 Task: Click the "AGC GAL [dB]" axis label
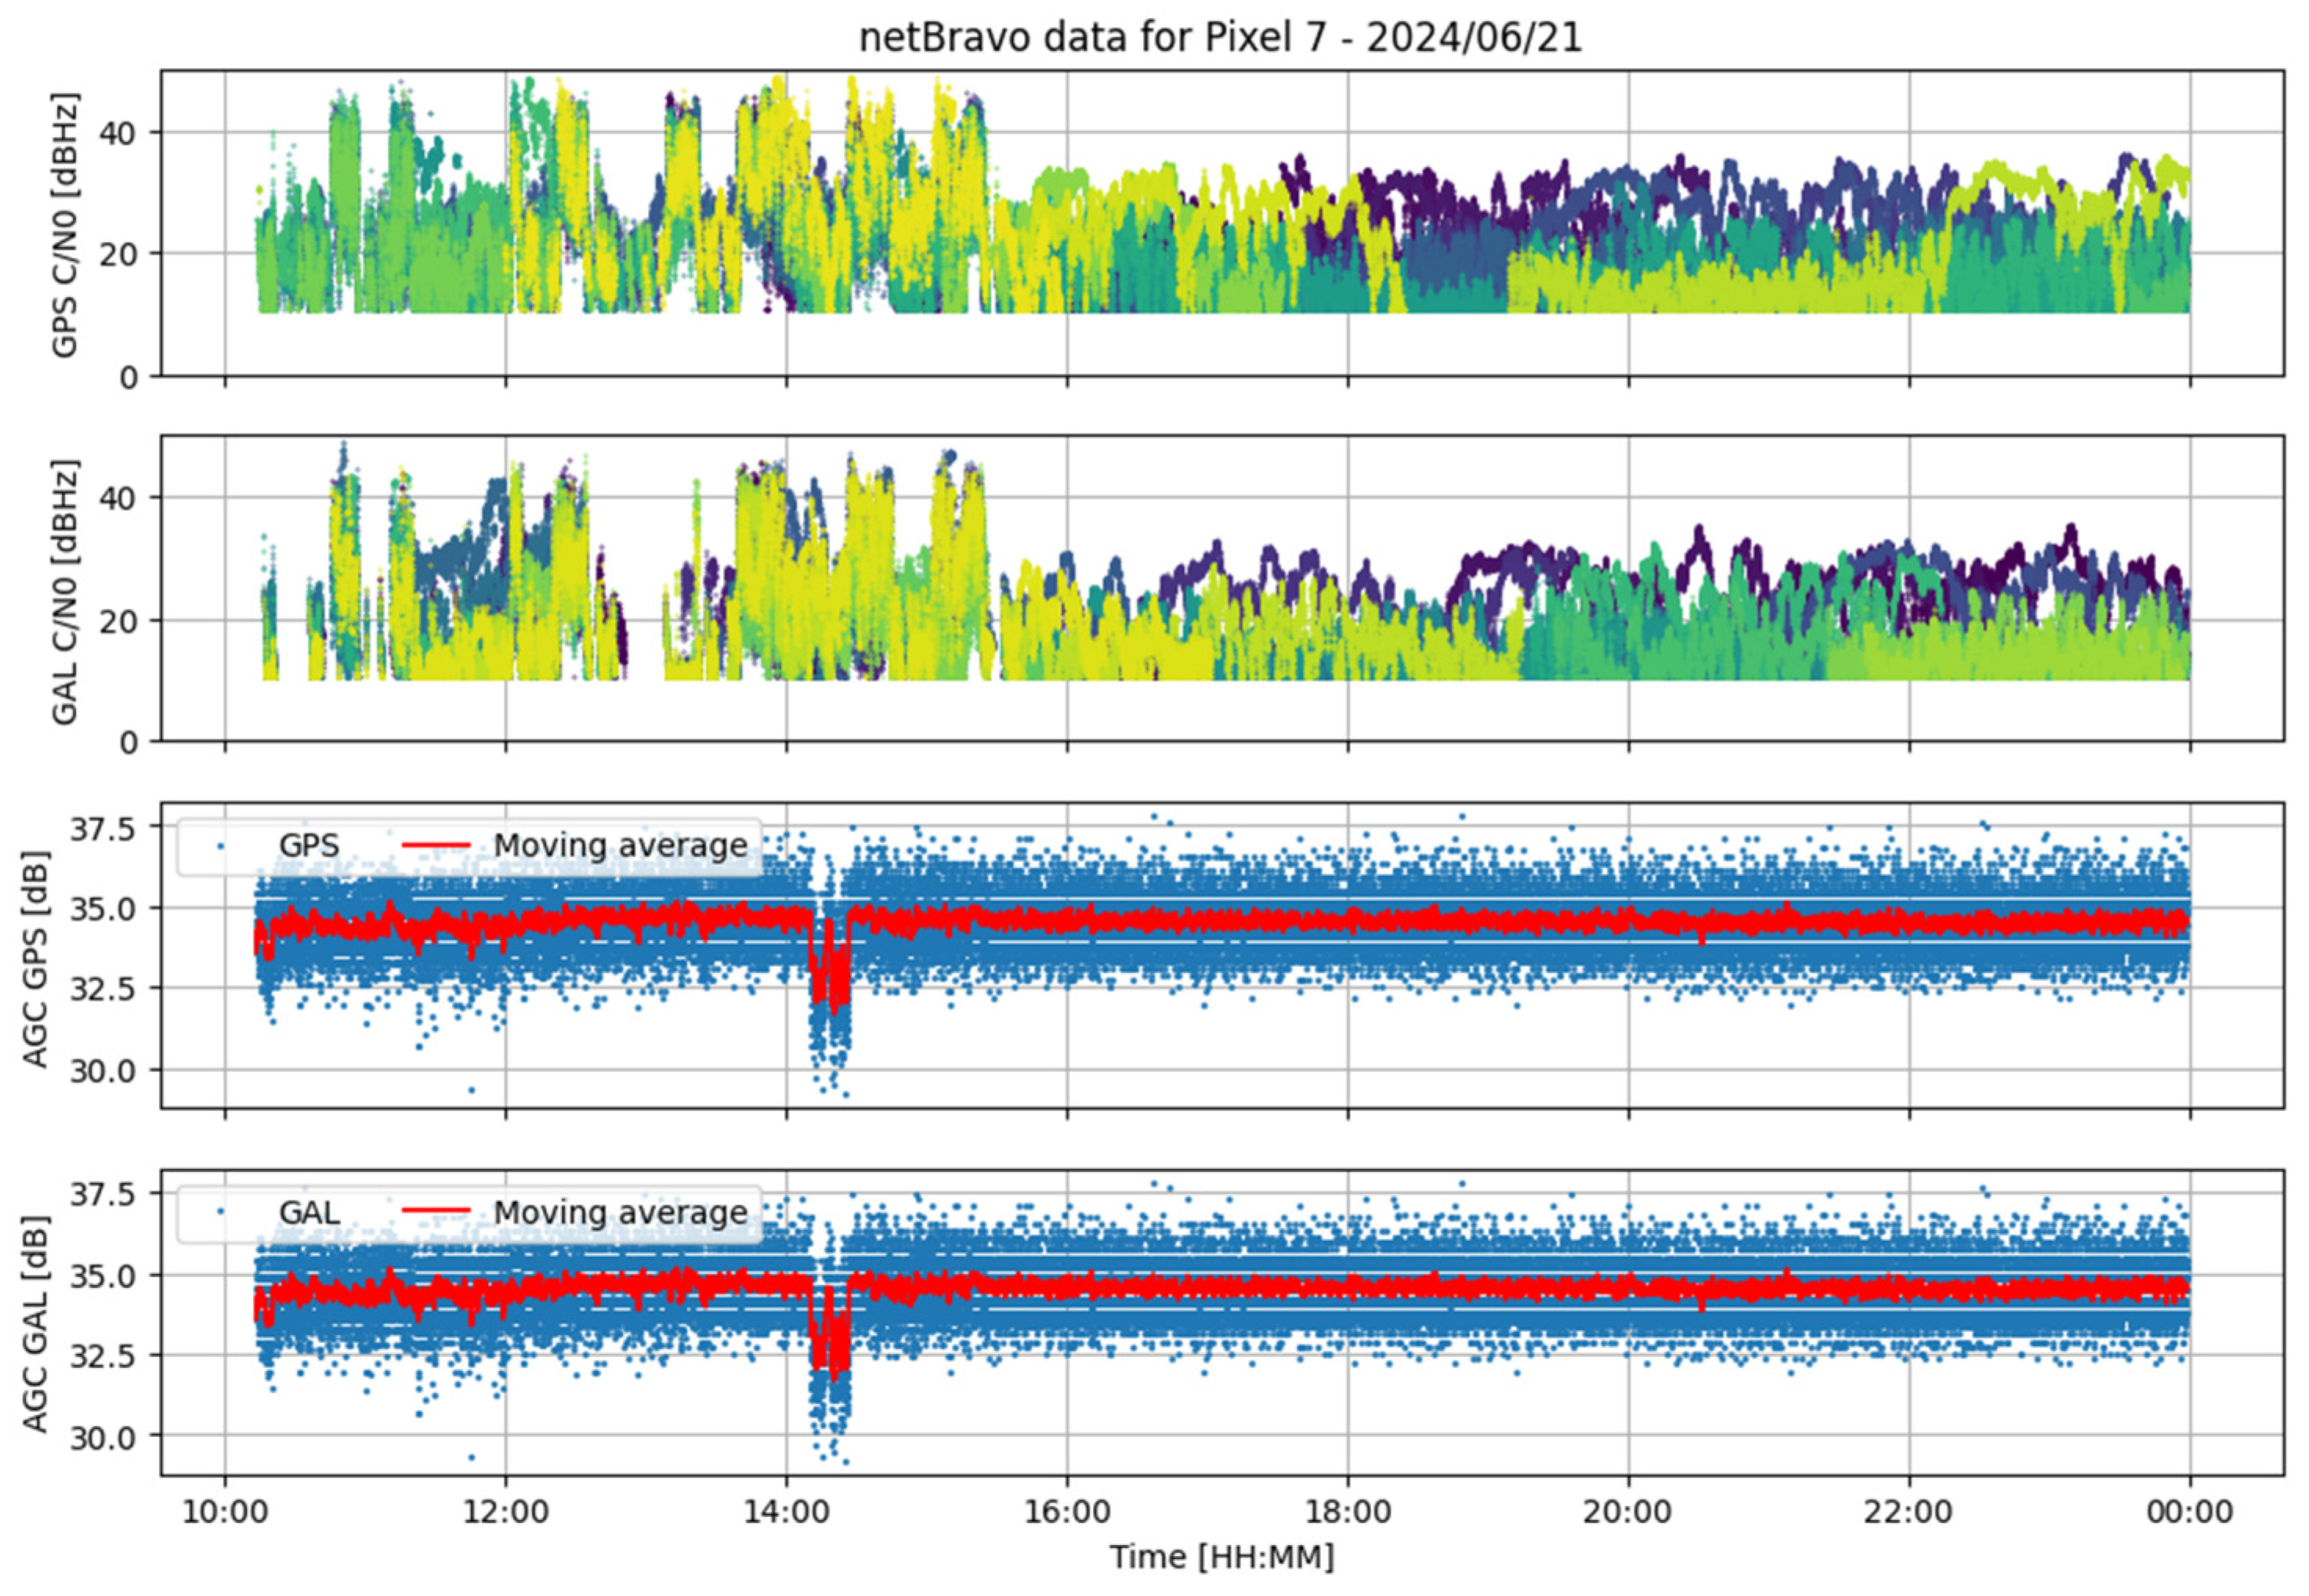(36, 1325)
